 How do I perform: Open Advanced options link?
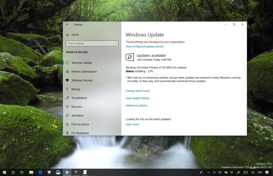coord(136,106)
